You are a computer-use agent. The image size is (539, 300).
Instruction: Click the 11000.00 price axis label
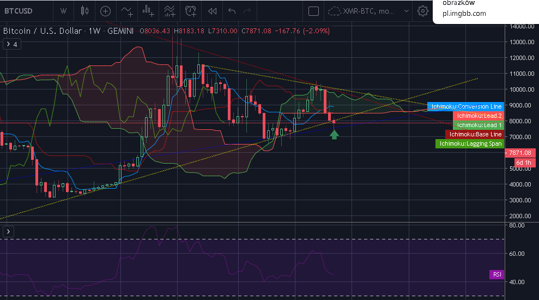pos(522,74)
